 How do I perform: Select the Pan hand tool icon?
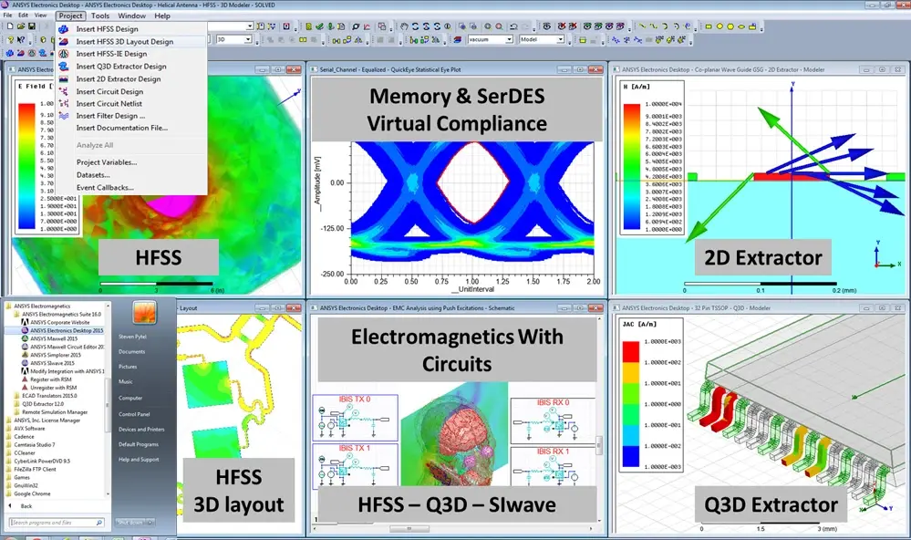(x=404, y=26)
